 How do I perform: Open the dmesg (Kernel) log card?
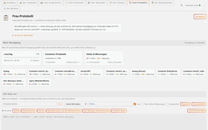click(143, 73)
